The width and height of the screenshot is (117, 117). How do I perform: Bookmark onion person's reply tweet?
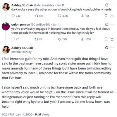click(x=106, y=39)
